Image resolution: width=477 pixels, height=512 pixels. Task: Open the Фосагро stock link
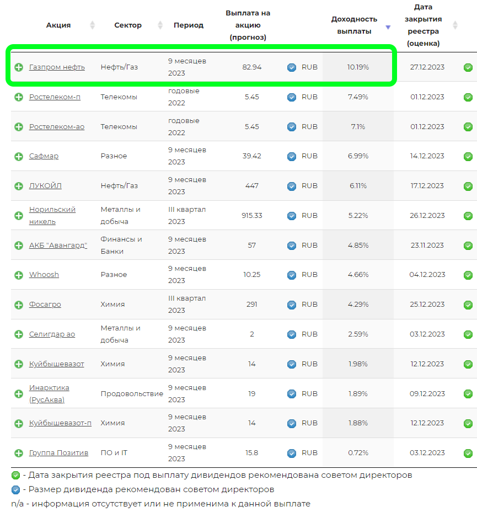45,304
